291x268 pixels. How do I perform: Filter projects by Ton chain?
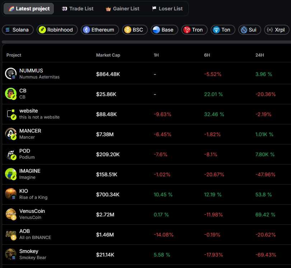tap(223, 30)
